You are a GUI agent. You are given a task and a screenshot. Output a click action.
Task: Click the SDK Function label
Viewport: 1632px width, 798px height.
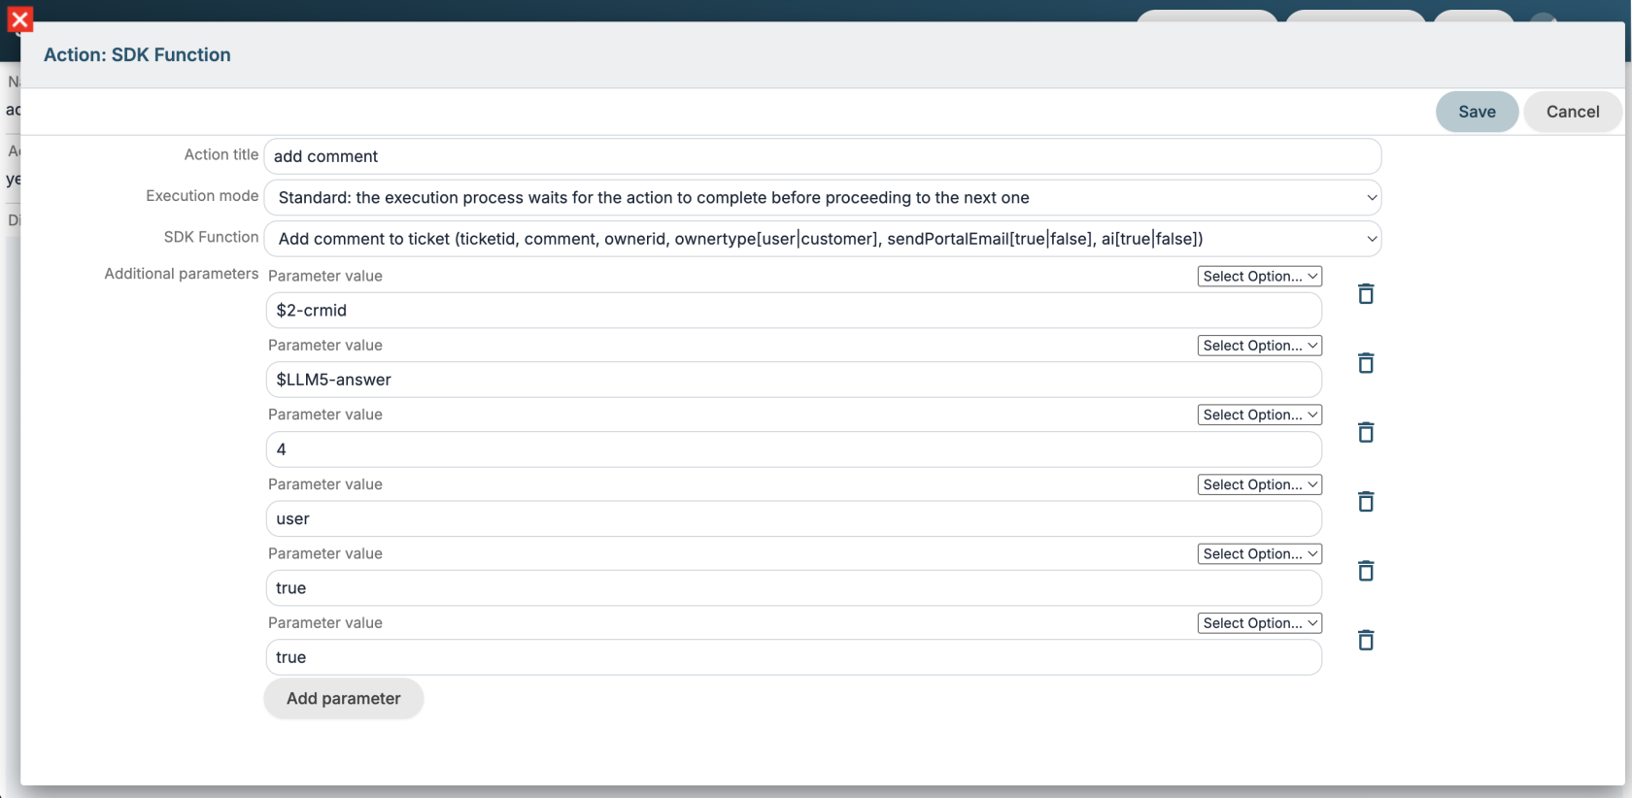point(211,237)
